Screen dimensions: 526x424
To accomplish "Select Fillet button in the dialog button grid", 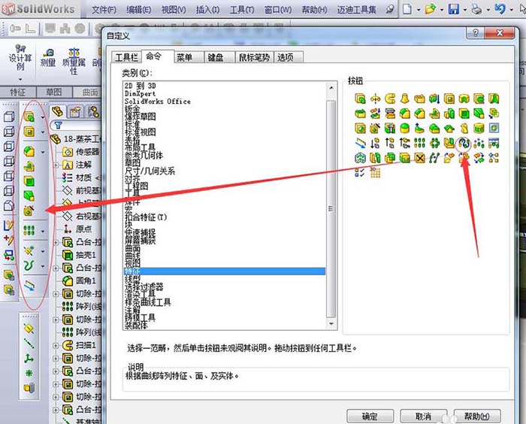I will pos(404,113).
